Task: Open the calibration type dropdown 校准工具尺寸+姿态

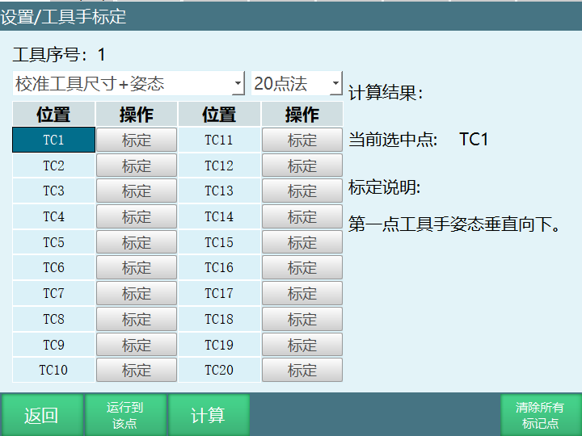Action: pyautogui.click(x=129, y=83)
